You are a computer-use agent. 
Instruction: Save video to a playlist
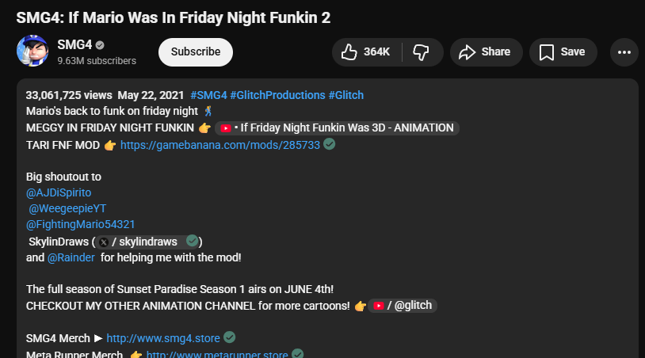[562, 52]
